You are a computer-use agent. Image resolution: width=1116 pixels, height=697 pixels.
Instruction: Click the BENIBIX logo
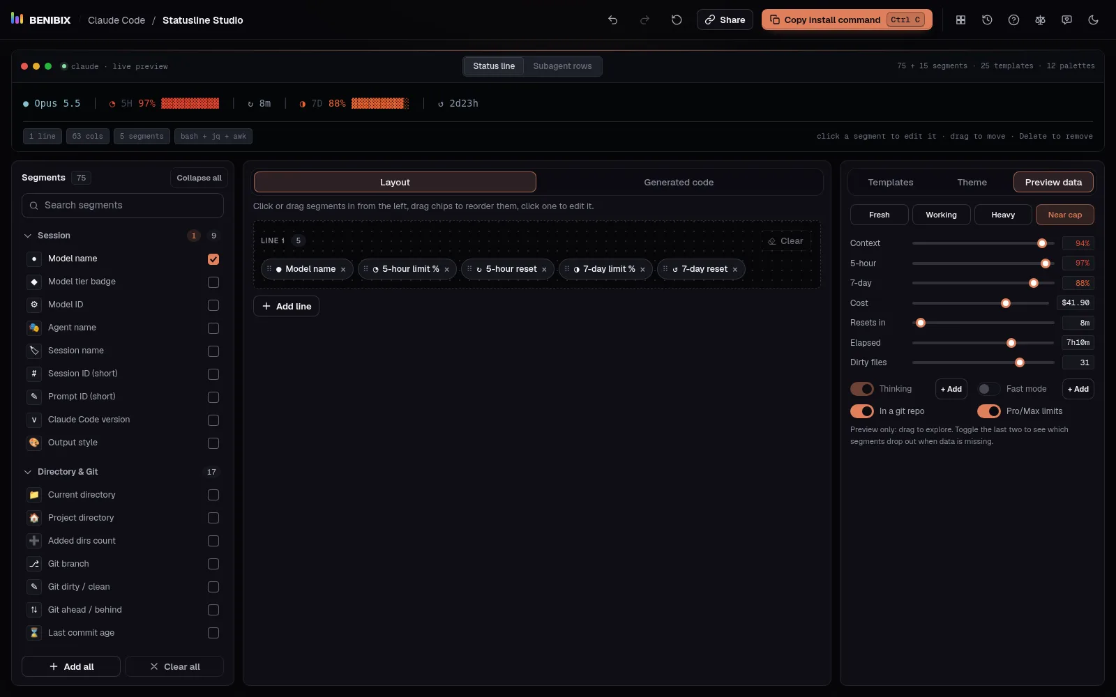[41, 20]
